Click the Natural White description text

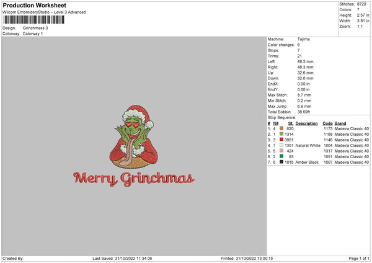[x=308, y=146]
